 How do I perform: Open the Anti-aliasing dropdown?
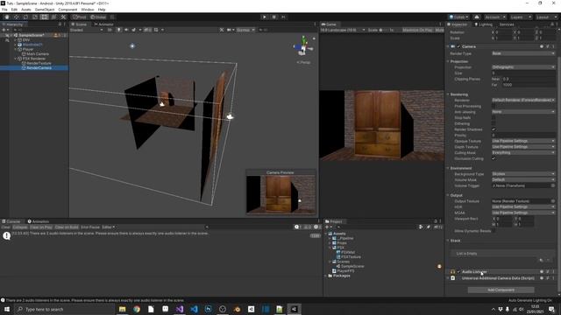(523, 112)
